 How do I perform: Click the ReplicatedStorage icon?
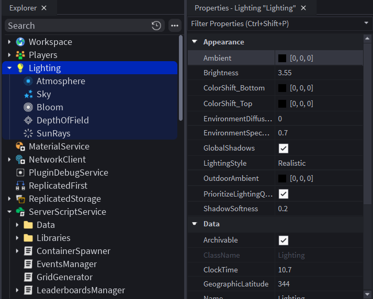[20, 199]
